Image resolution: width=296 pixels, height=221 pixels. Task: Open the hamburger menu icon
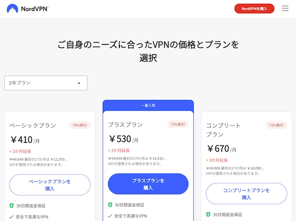(x=285, y=8)
